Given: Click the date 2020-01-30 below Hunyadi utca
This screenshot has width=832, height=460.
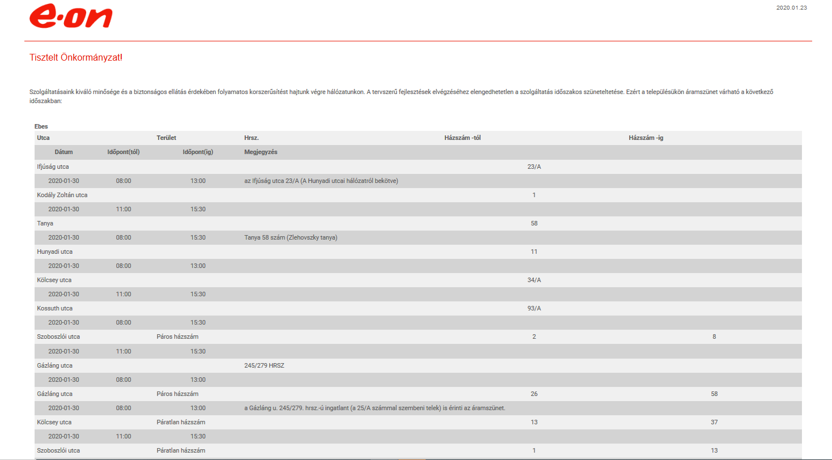Looking at the screenshot, I should point(63,266).
